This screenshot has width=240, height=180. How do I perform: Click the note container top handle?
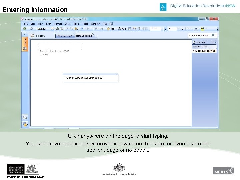90,74
